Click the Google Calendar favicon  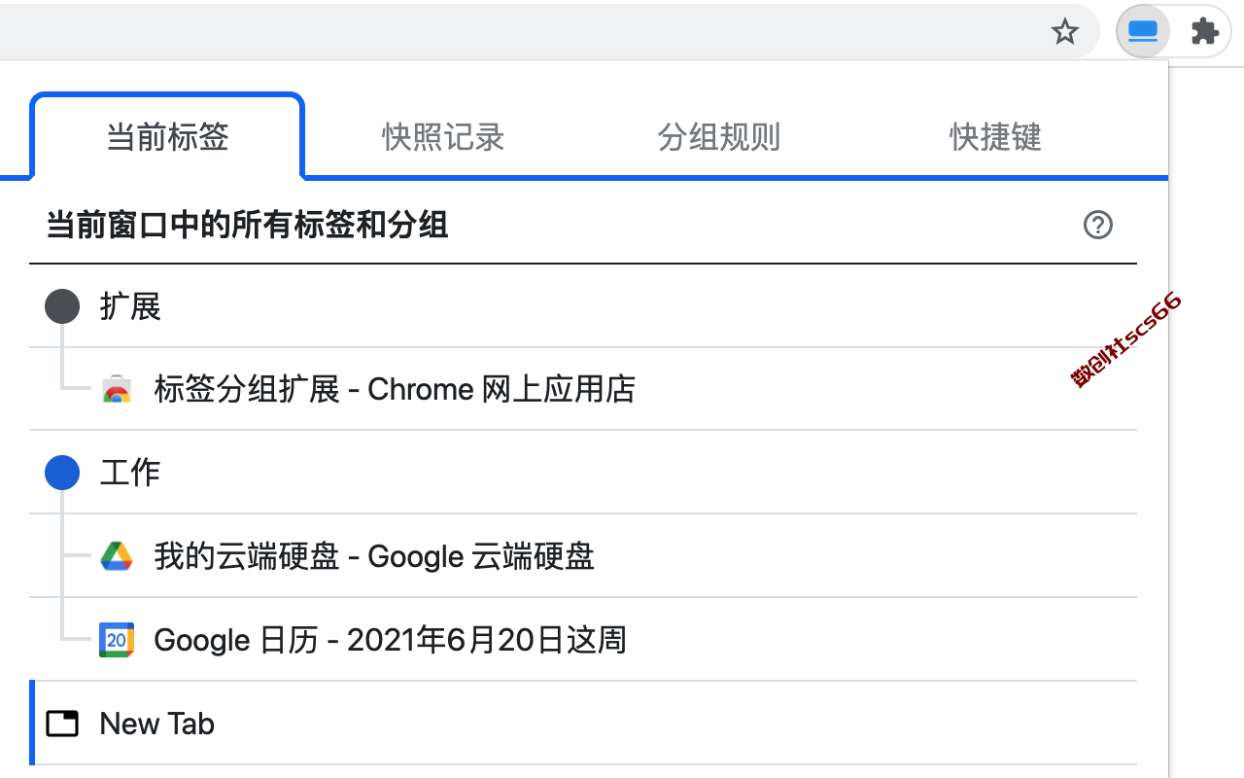point(117,640)
